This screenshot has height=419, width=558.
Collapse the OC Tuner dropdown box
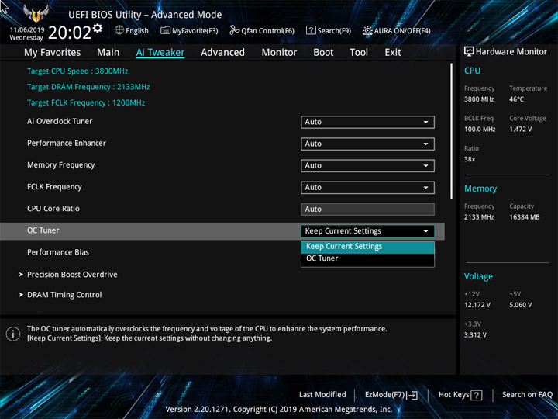[367, 231]
